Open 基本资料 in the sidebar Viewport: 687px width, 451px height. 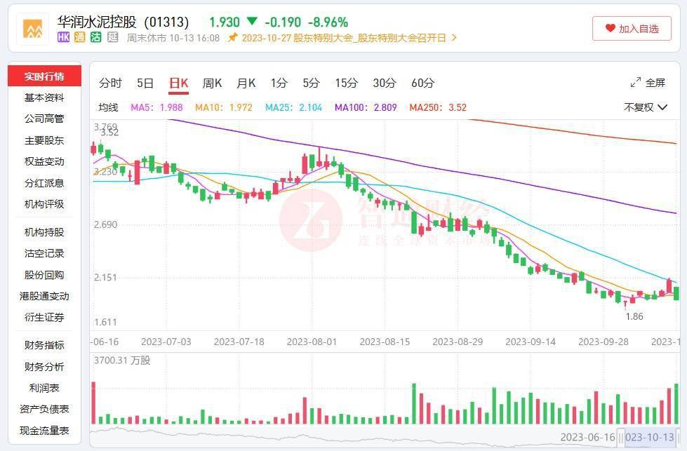coord(44,97)
